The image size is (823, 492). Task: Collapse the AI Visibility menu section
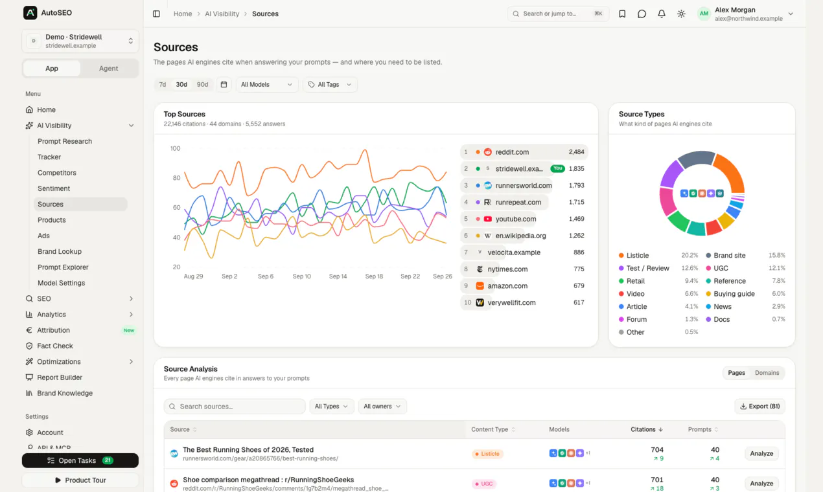[x=132, y=126]
